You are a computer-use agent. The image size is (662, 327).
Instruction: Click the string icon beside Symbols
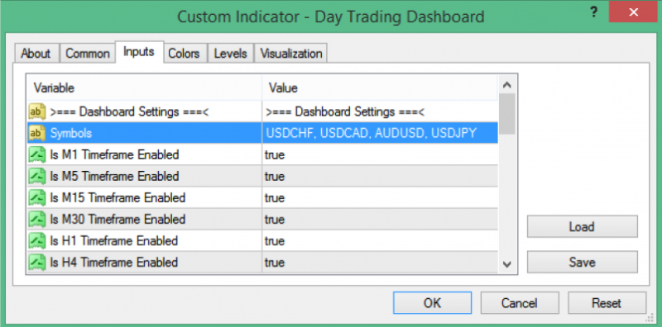pos(37,133)
